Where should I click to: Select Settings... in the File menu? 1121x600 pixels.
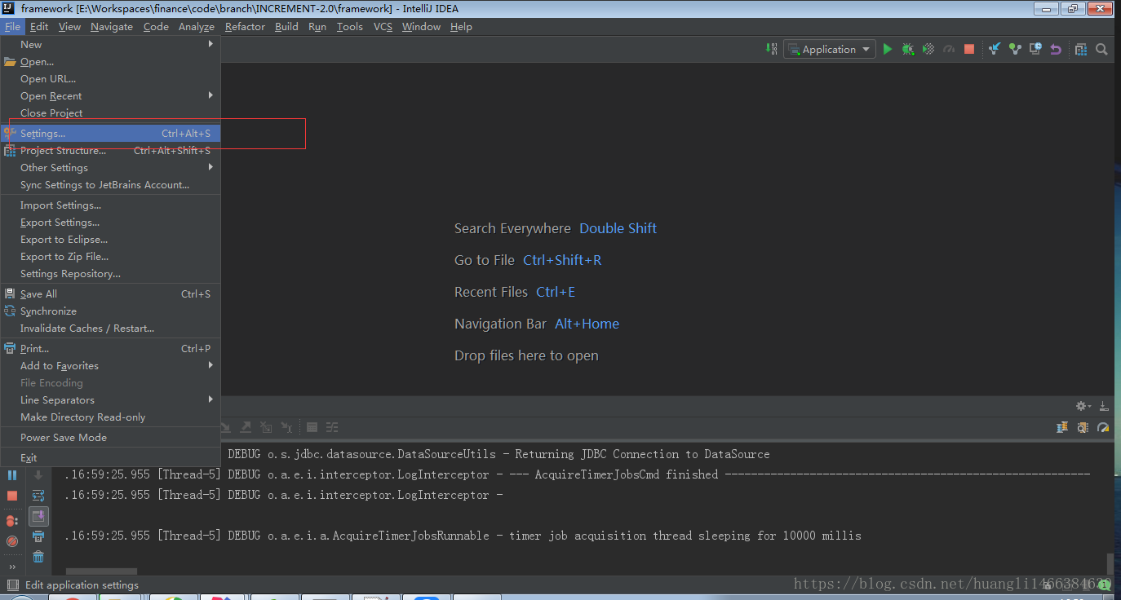[x=110, y=133]
